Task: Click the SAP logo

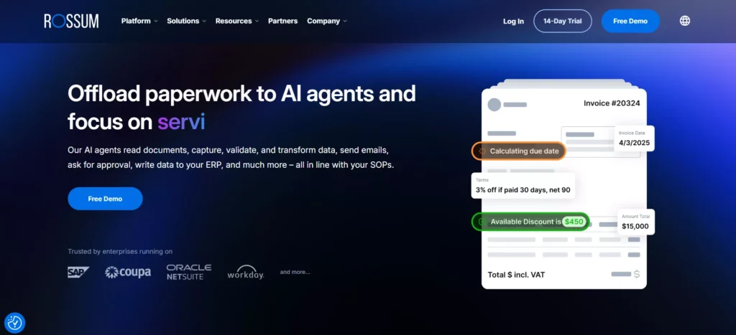Action: point(78,272)
